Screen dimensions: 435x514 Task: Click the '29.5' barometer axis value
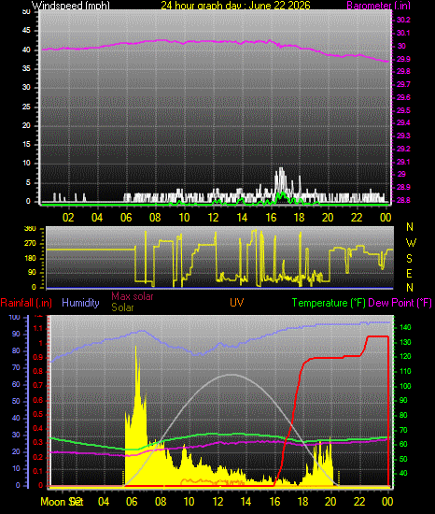[403, 110]
